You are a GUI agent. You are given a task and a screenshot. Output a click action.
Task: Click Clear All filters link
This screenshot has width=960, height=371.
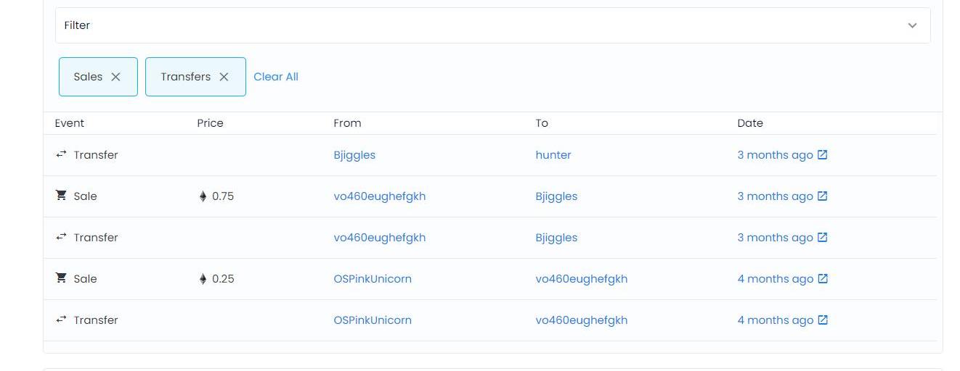276,77
